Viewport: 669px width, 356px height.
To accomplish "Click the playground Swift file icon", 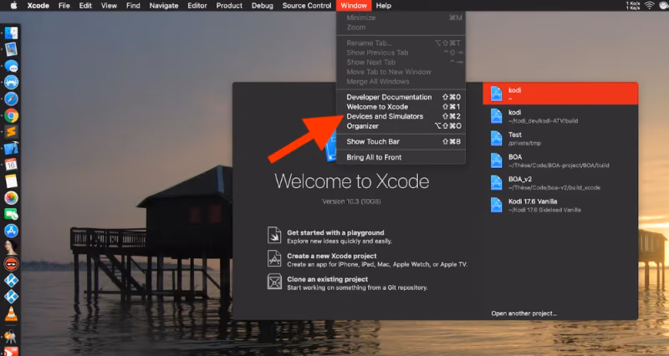I will [x=274, y=236].
